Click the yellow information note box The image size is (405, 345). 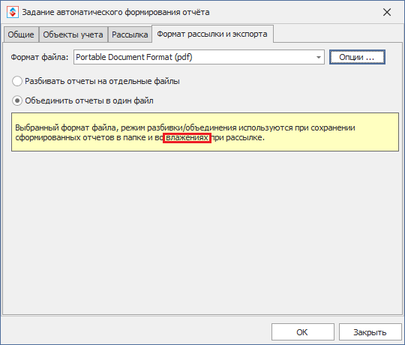click(205, 132)
